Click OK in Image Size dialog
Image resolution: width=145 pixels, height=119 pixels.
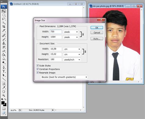pos(97,28)
